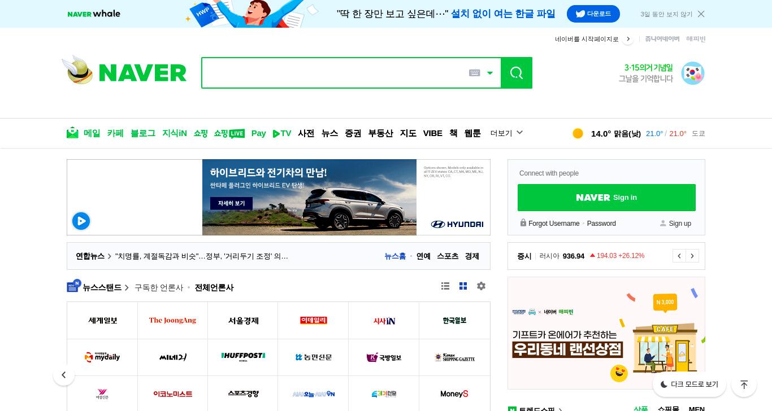Image resolution: width=772 pixels, height=411 pixels.
Task: Play the Hyundai ad video
Action: point(81,221)
